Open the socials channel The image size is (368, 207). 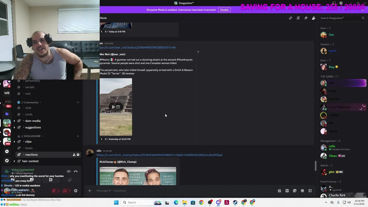(x=30, y=87)
